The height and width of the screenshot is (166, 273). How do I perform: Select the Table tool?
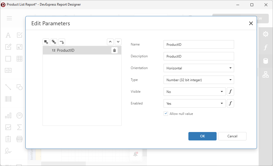tap(19, 58)
